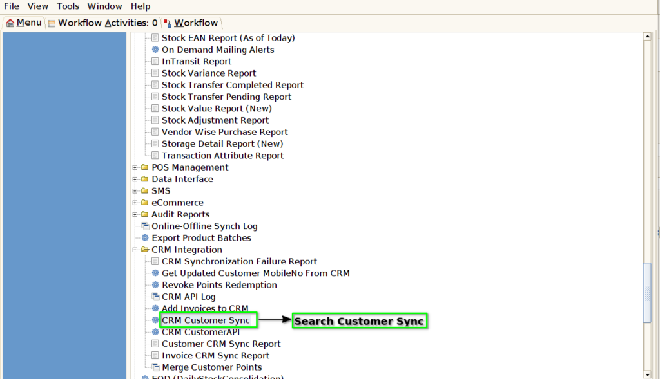The height and width of the screenshot is (379, 660).
Task: Click the window icon beside Merge Customer Points
Action: [x=155, y=367]
